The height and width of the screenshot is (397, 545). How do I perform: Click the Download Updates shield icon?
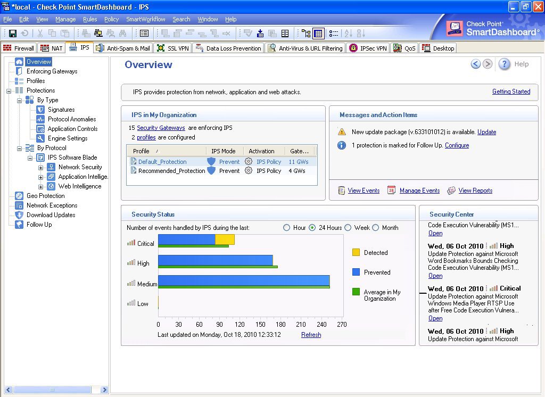[19, 215]
